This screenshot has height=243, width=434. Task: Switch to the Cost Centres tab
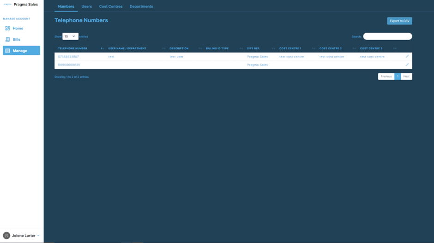tap(111, 6)
